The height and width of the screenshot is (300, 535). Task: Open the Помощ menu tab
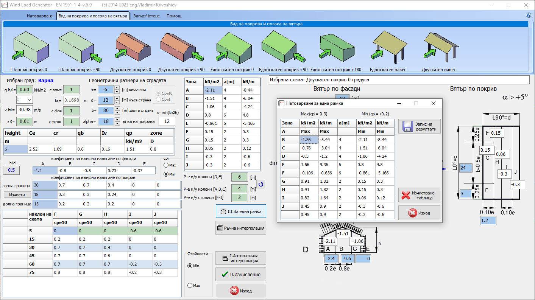coord(174,16)
